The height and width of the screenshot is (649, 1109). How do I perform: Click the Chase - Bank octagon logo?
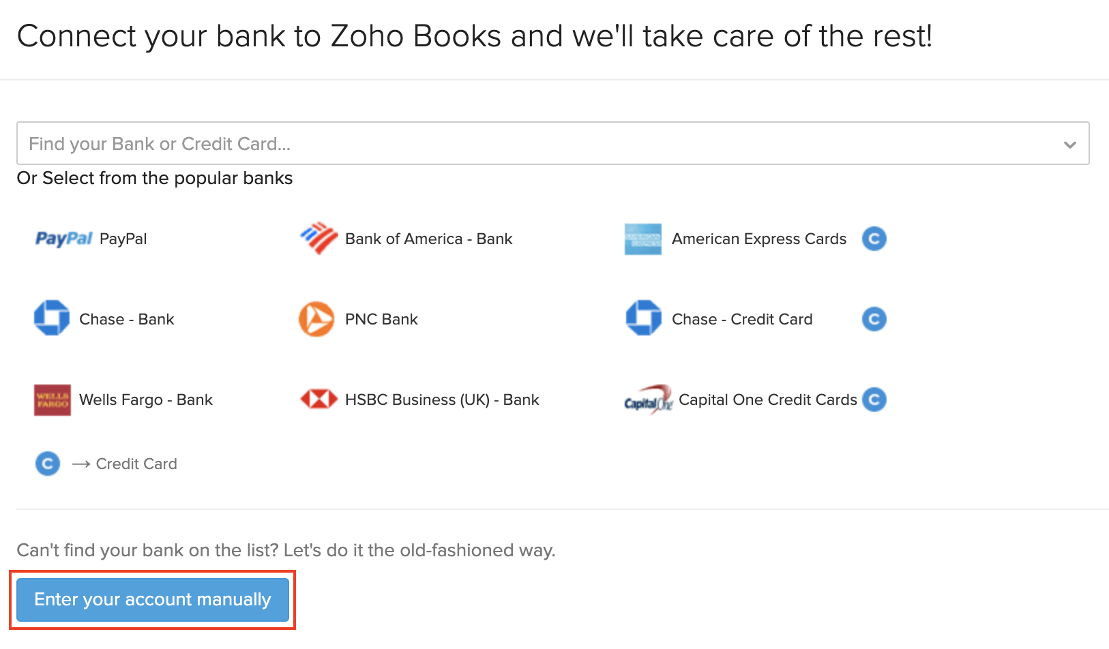point(52,318)
